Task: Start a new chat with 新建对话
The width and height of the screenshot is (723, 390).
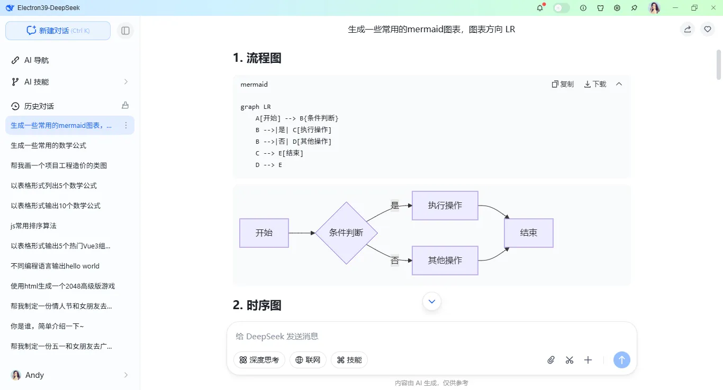Action: coord(57,31)
